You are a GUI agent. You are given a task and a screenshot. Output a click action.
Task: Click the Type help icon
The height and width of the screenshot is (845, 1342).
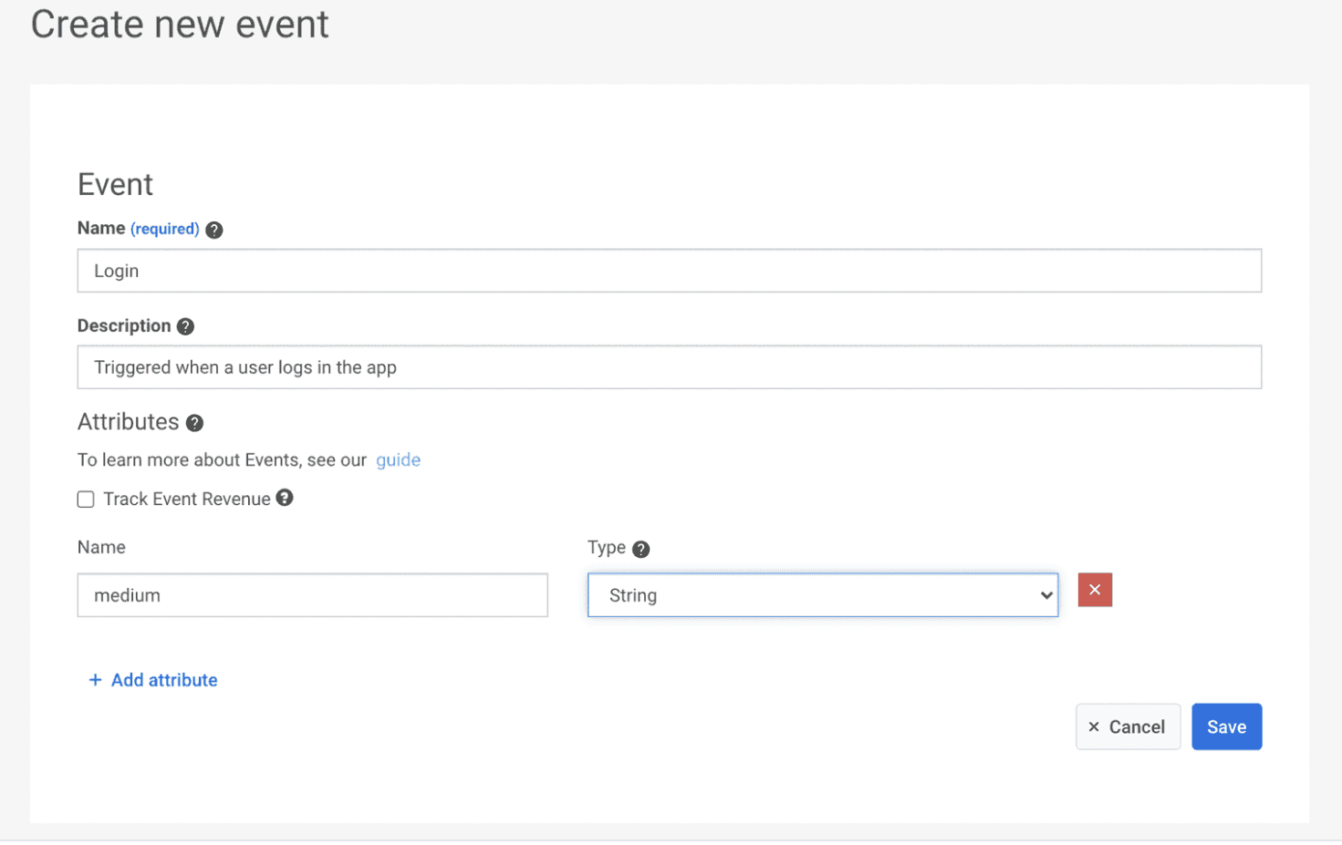click(641, 549)
